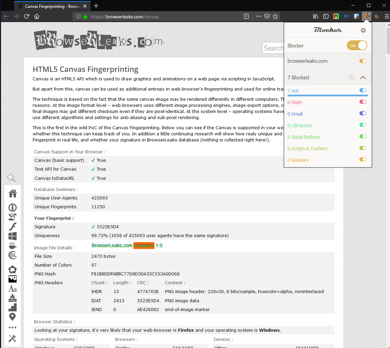This screenshot has width=390, height=348.
Task: Click the rainbow N extension icon
Action: pos(336,16)
